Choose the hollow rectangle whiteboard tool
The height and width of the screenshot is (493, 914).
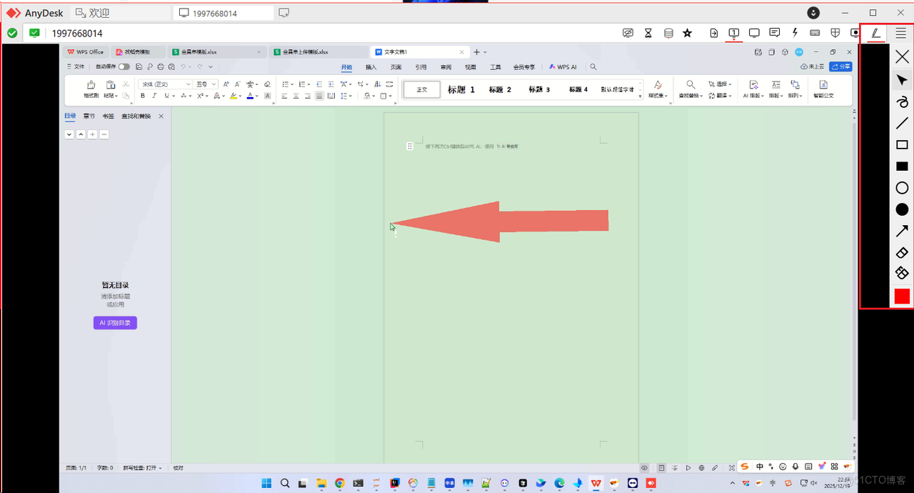pos(902,145)
